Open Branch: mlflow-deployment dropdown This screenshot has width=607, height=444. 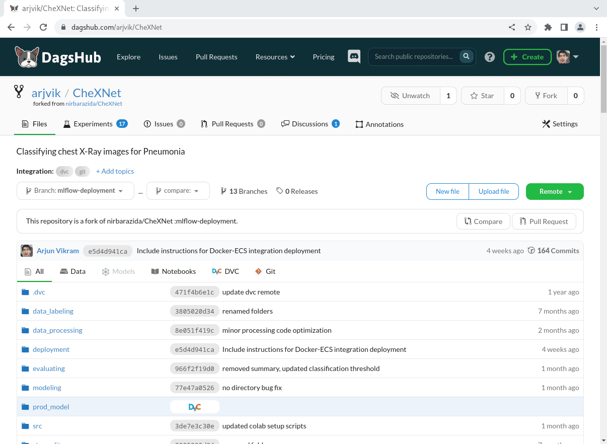point(75,191)
